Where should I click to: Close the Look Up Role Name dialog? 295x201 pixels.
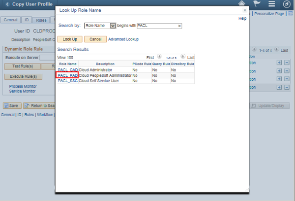(245, 10)
